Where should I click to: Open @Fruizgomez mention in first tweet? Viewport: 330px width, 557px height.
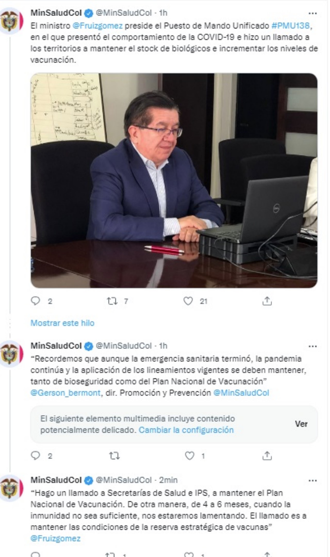pos(97,26)
